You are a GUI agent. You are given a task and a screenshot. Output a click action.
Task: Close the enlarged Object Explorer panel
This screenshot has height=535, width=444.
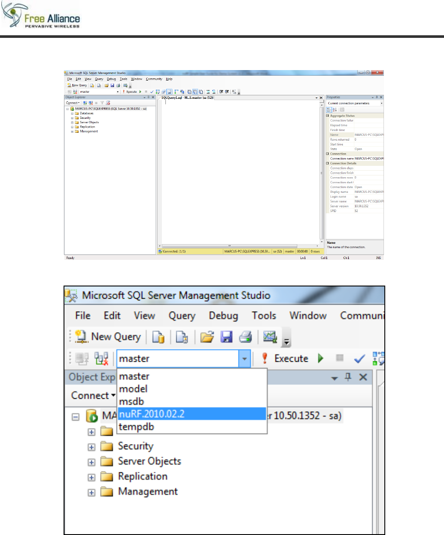(x=363, y=377)
